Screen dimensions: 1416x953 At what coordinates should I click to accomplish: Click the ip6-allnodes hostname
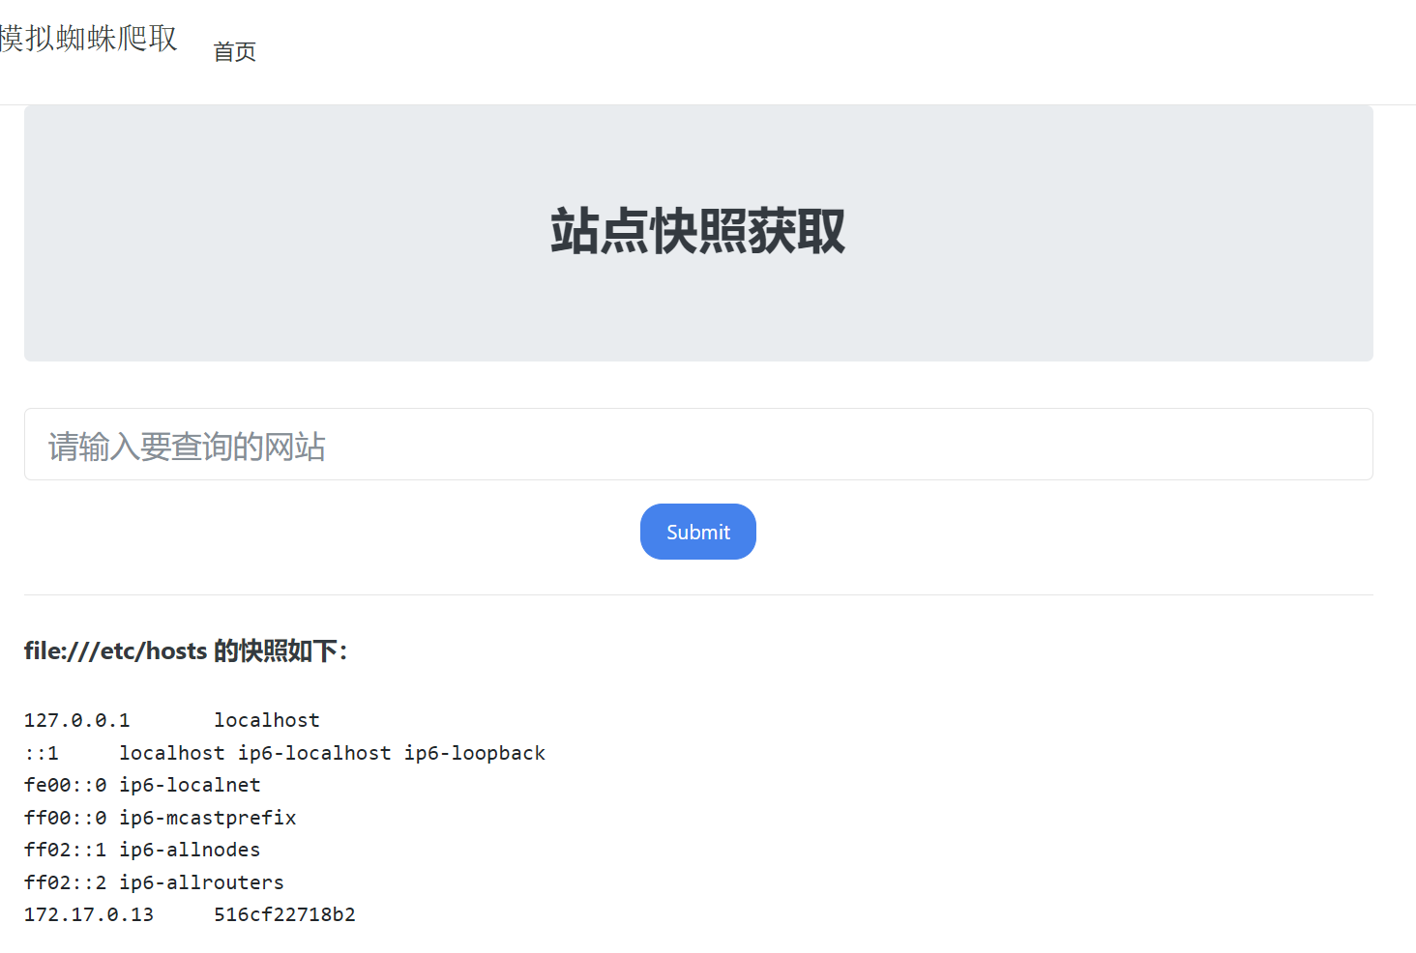[x=190, y=850]
